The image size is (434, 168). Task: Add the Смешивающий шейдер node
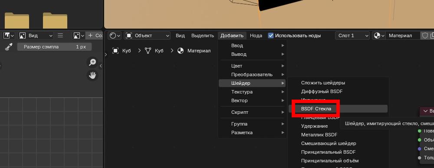click(x=338, y=143)
